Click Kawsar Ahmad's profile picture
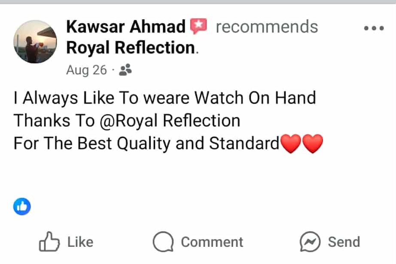Screen dimensions: 396x264 35,42
